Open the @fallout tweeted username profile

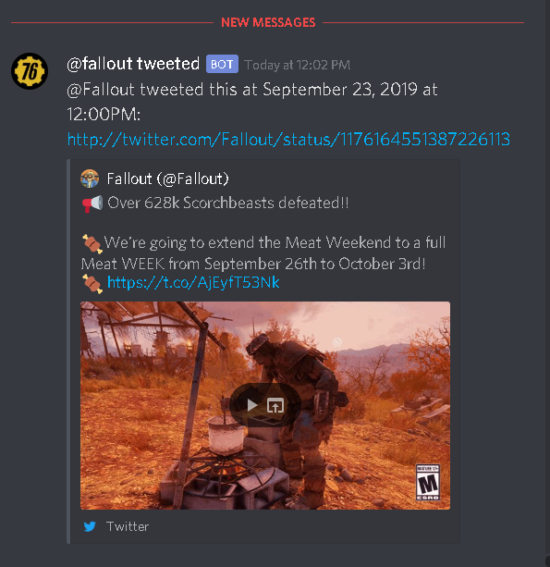tap(133, 64)
